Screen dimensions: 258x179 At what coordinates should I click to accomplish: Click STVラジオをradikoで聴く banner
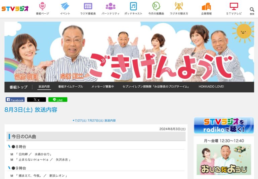point(224,125)
